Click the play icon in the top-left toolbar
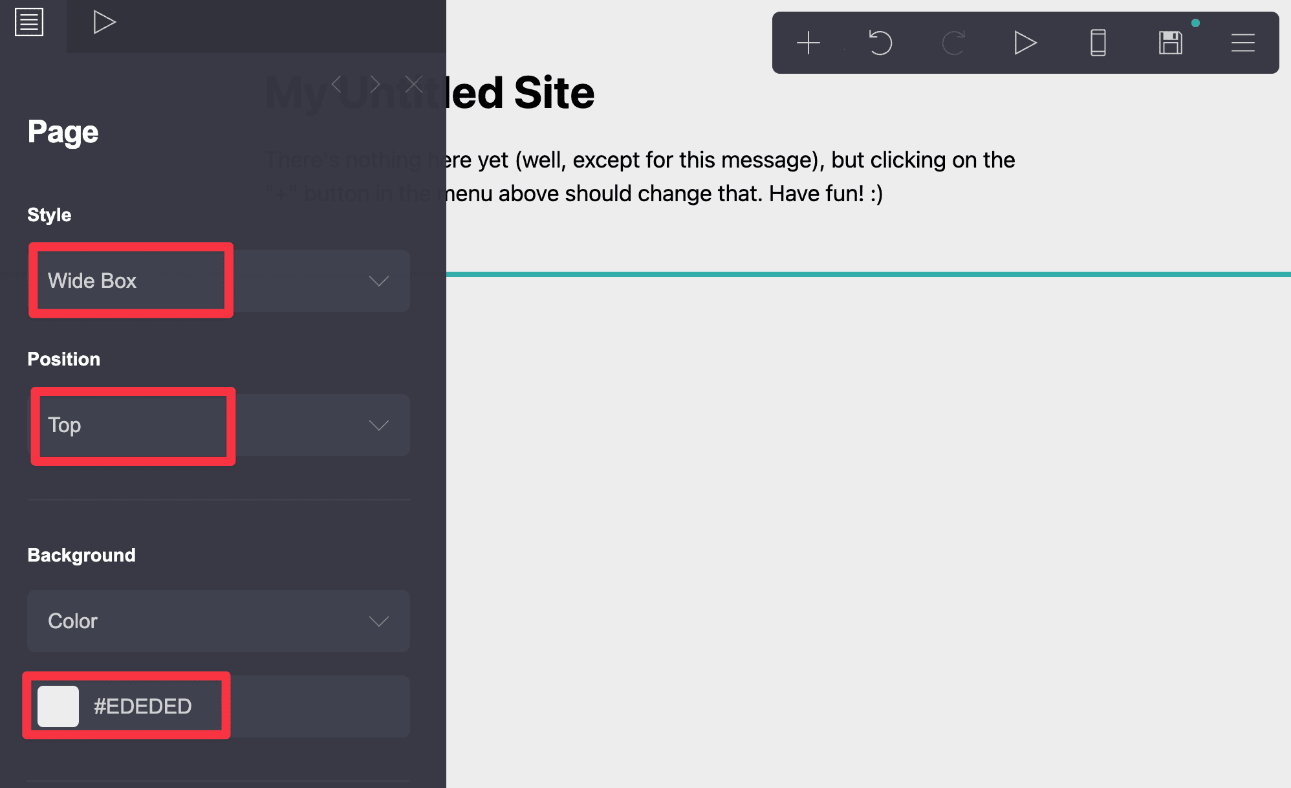 click(x=103, y=21)
